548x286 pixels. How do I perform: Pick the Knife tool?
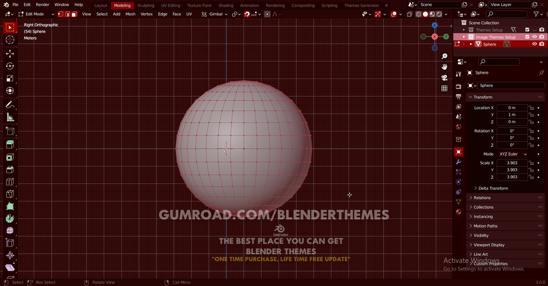point(10,194)
